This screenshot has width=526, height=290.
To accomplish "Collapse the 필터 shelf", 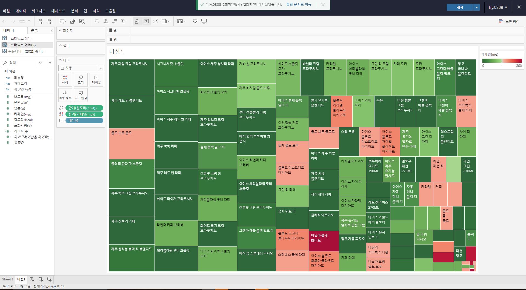I will tap(60, 45).
